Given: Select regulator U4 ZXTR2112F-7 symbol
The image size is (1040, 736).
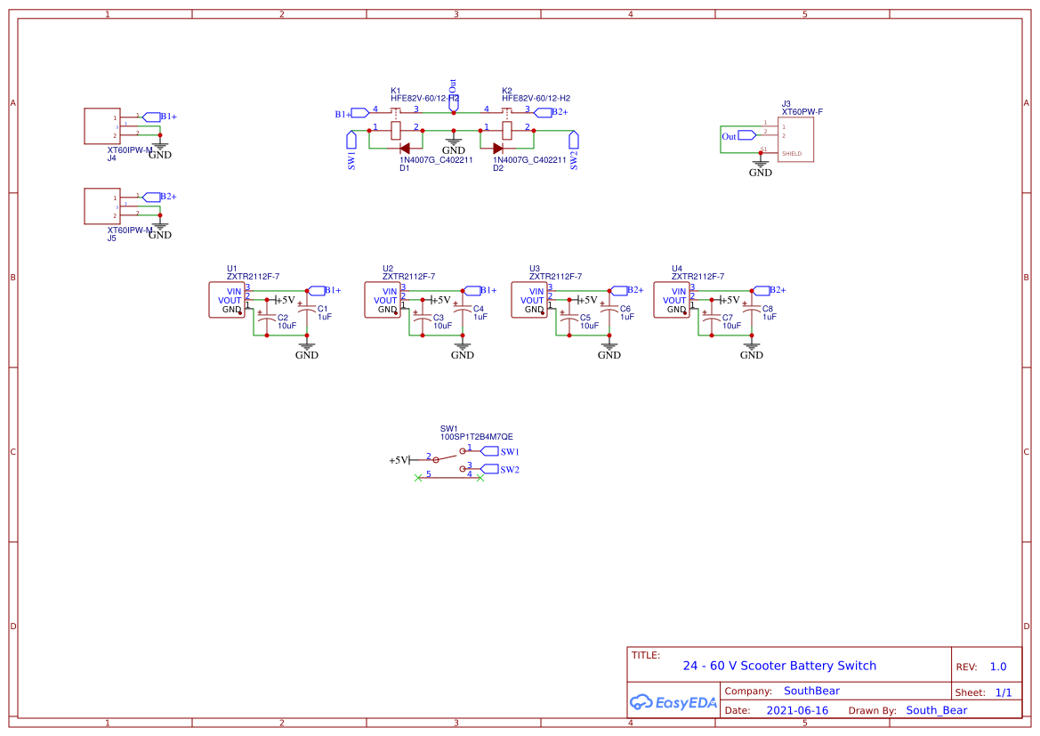Looking at the screenshot, I should [672, 300].
